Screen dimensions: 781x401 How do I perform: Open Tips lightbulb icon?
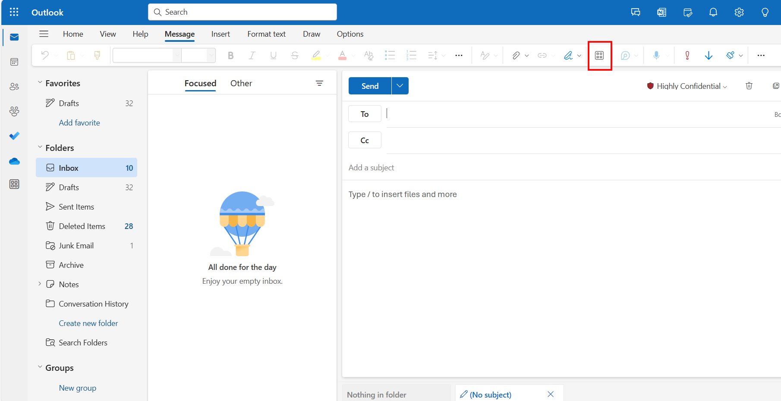(x=765, y=12)
